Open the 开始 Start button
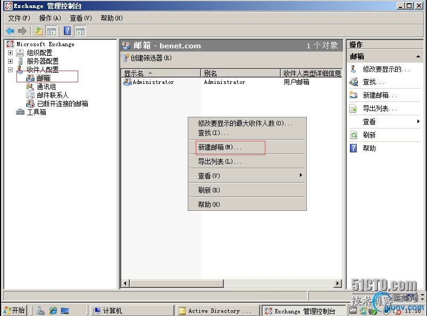The height and width of the screenshot is (316, 427). tap(15, 310)
